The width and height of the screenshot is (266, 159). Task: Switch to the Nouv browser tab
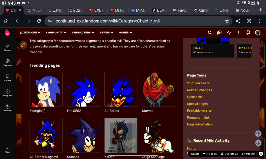click(x=243, y=10)
